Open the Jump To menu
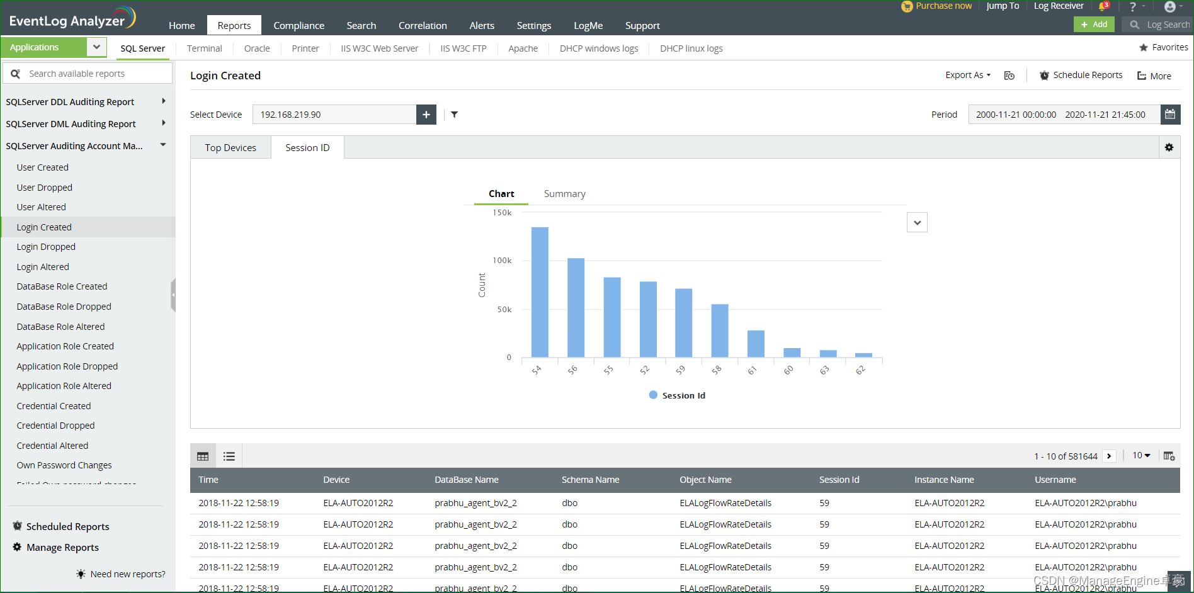Image resolution: width=1194 pixels, height=593 pixels. [1003, 6]
